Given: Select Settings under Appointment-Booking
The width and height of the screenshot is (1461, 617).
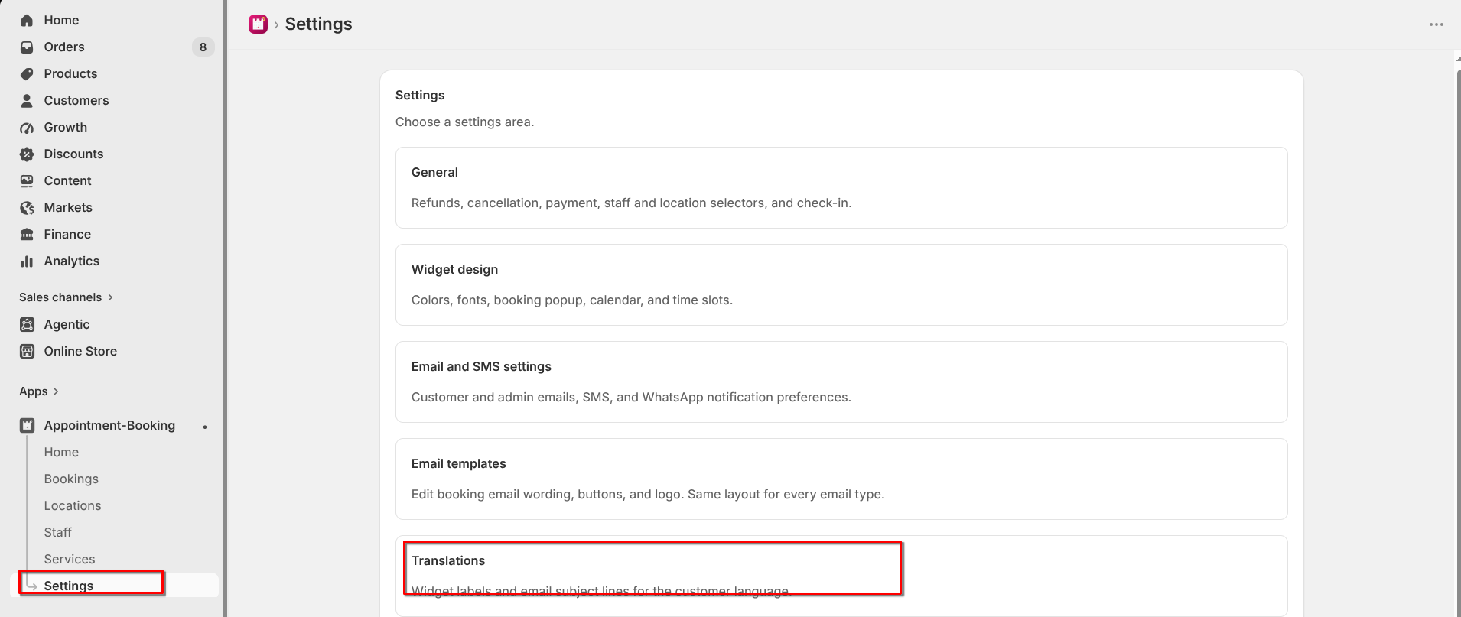Looking at the screenshot, I should [x=114, y=585].
